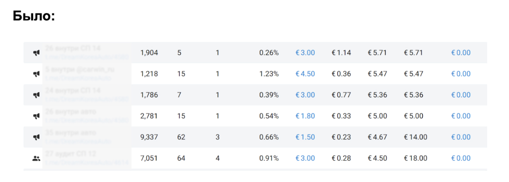
Task: Click €0.00 link in the 1.23% row
Action: 461,74
